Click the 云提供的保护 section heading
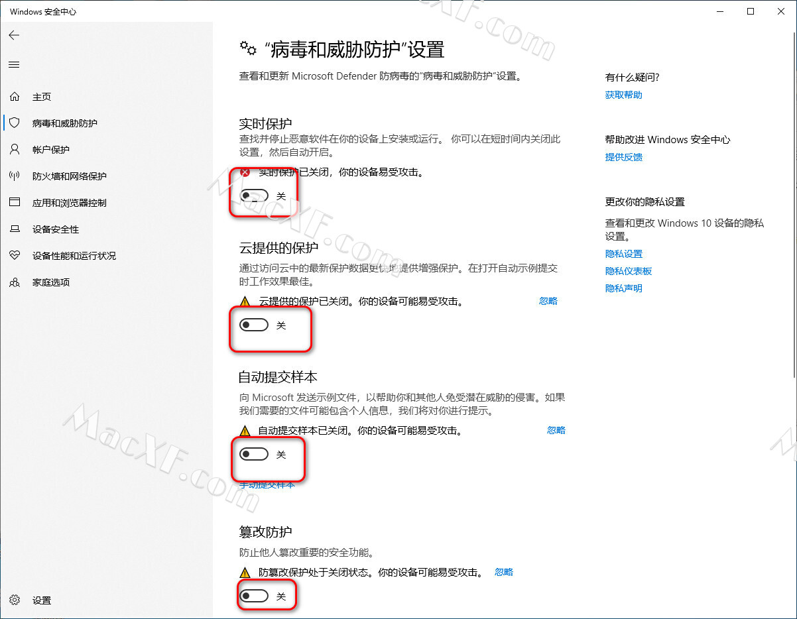 coord(278,248)
